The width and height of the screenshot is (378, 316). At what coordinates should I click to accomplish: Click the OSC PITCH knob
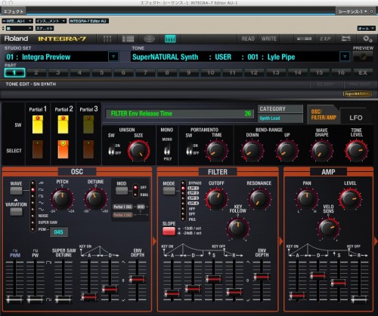[x=62, y=198]
